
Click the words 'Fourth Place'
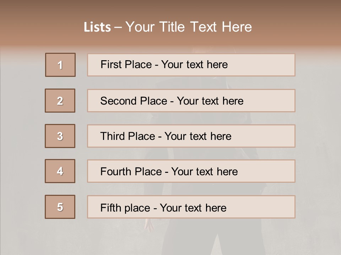pos(131,172)
